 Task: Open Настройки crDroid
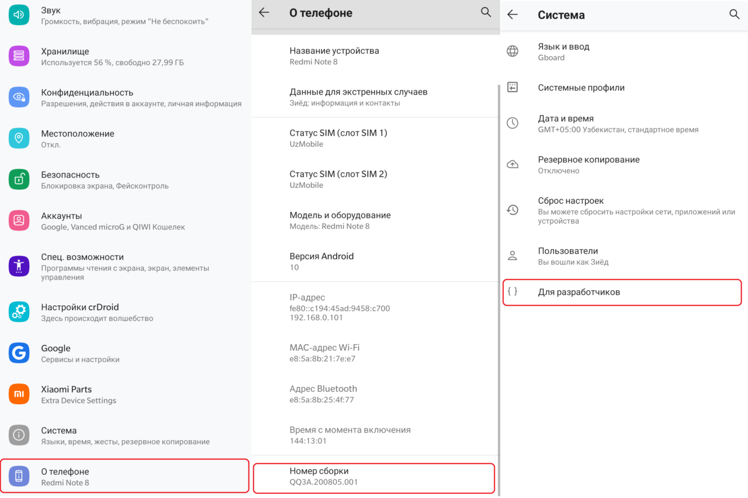click(x=126, y=312)
